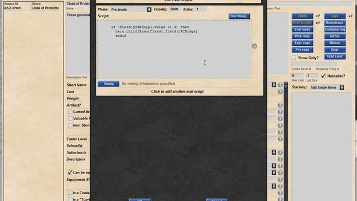Click the Max Limit field showing 0
Viewport: 357px width, 201px height.
pyautogui.click(x=297, y=76)
